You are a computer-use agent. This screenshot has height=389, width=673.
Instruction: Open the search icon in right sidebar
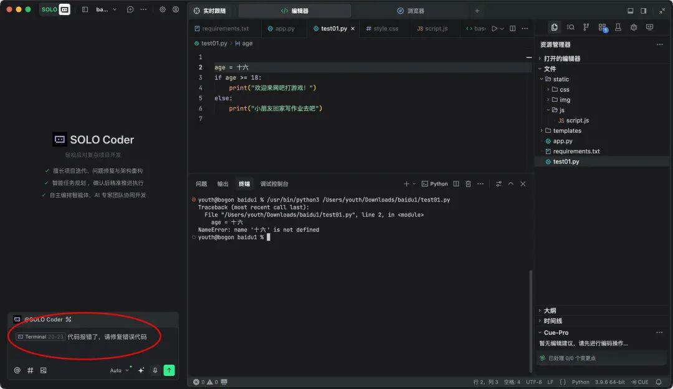(570, 27)
